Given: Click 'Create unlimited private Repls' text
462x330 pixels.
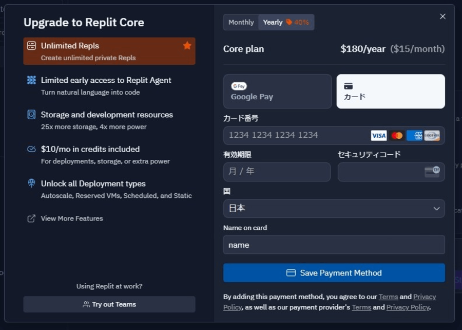Looking at the screenshot, I should pos(88,58).
